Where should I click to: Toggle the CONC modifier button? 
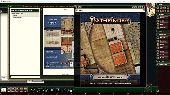(x=9, y=91)
